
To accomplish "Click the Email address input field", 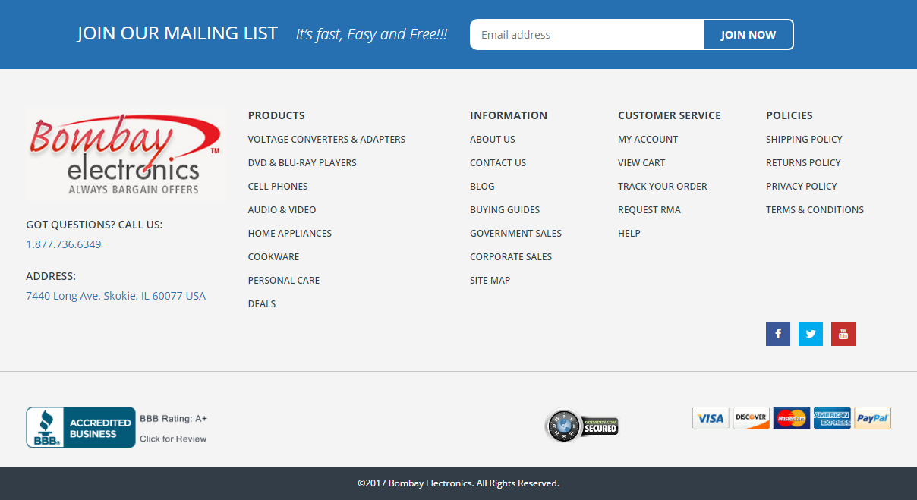I will tap(587, 35).
